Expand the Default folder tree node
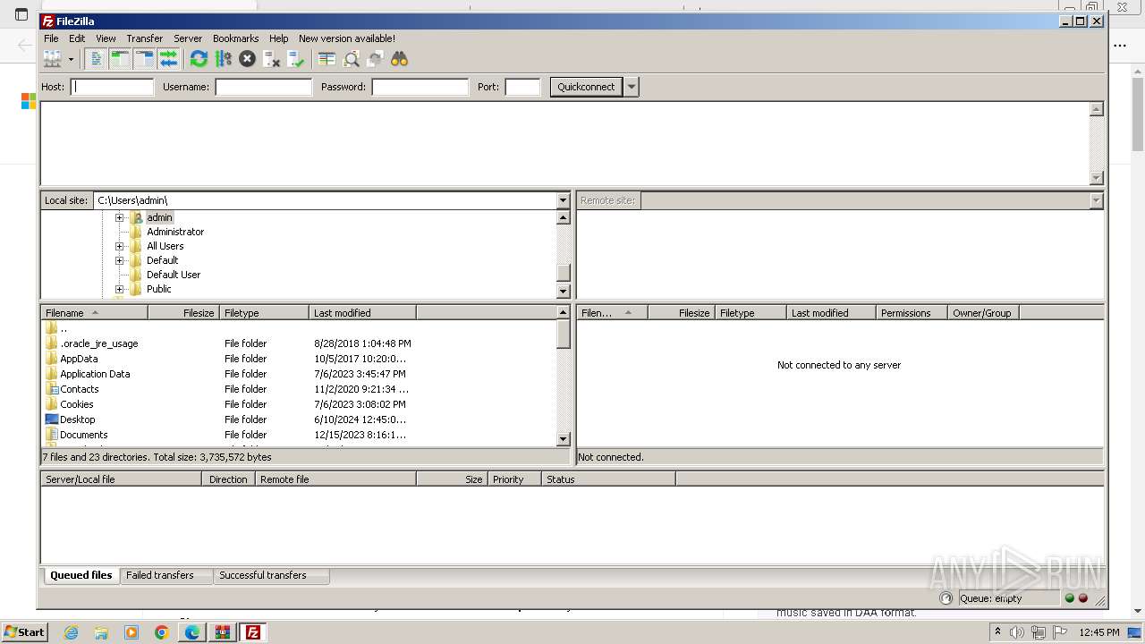 pyautogui.click(x=119, y=260)
